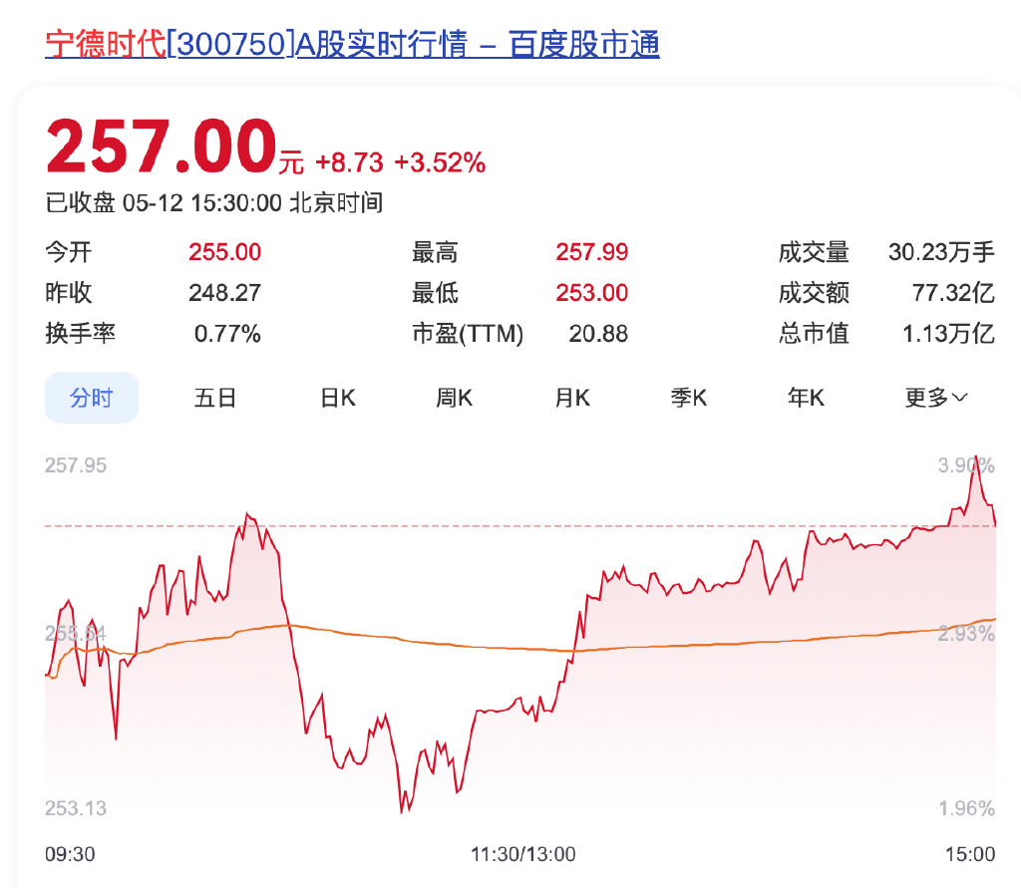The image size is (1021, 888).
Task: Click the 市盈(TTM) label
Action: pyautogui.click(x=468, y=333)
